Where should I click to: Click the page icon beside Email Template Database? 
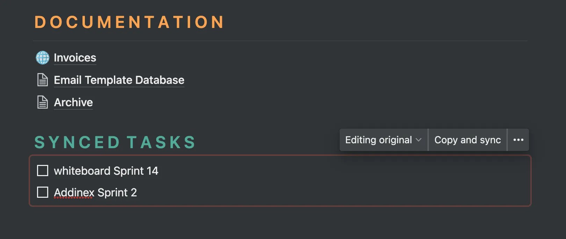point(43,80)
